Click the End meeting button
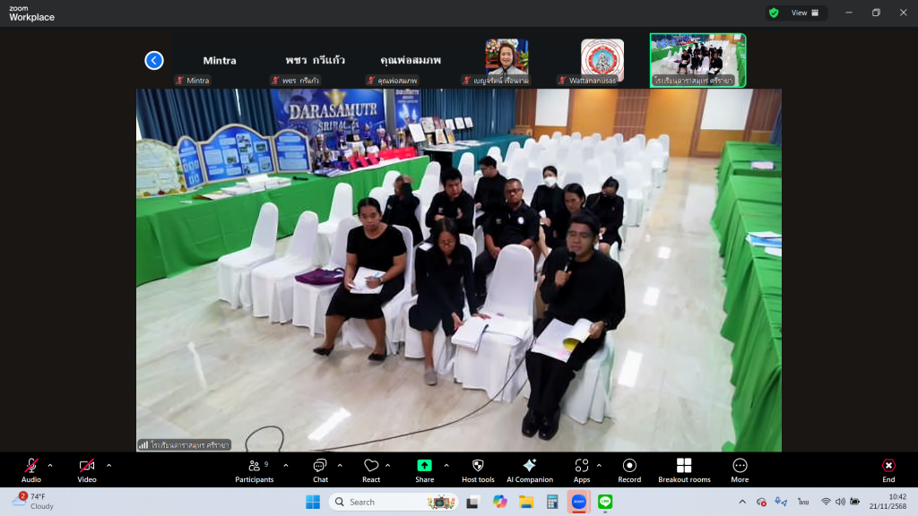The height and width of the screenshot is (516, 918). (888, 469)
